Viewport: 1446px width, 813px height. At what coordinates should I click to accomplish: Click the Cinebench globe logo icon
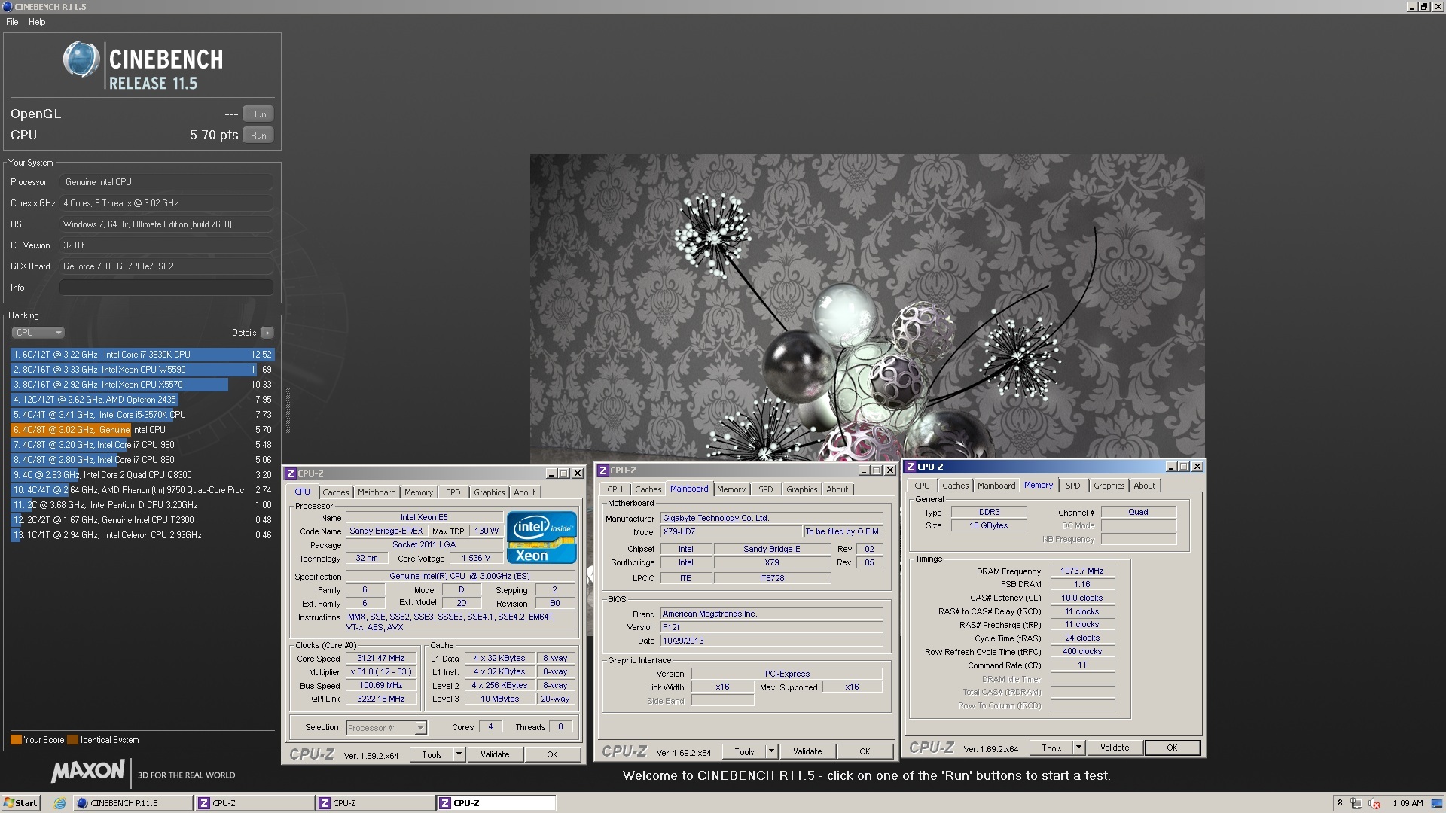pyautogui.click(x=81, y=59)
